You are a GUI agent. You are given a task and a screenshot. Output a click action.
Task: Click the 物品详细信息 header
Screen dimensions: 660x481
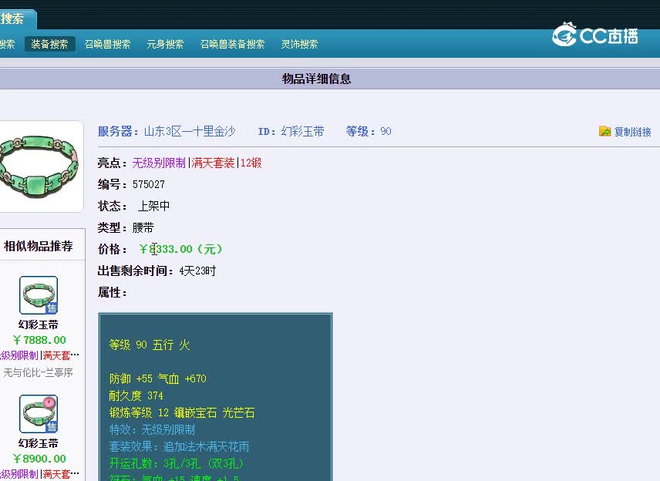[317, 79]
